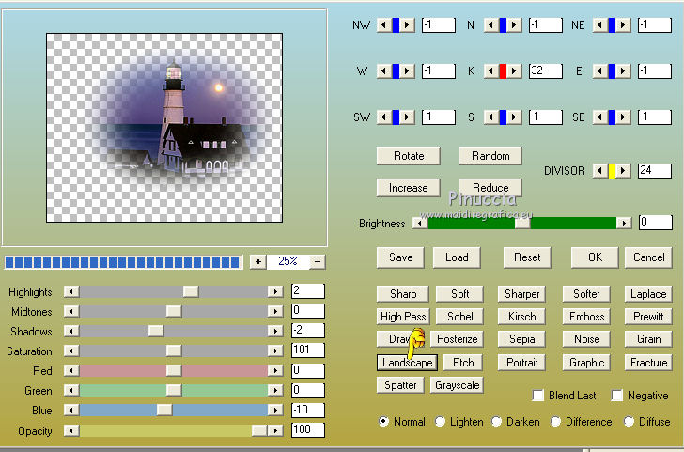Click Highlights slider right arrow

(x=275, y=291)
